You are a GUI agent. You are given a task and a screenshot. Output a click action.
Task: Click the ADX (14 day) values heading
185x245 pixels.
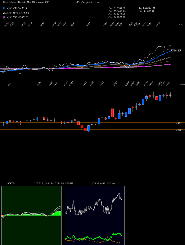pos(104,183)
